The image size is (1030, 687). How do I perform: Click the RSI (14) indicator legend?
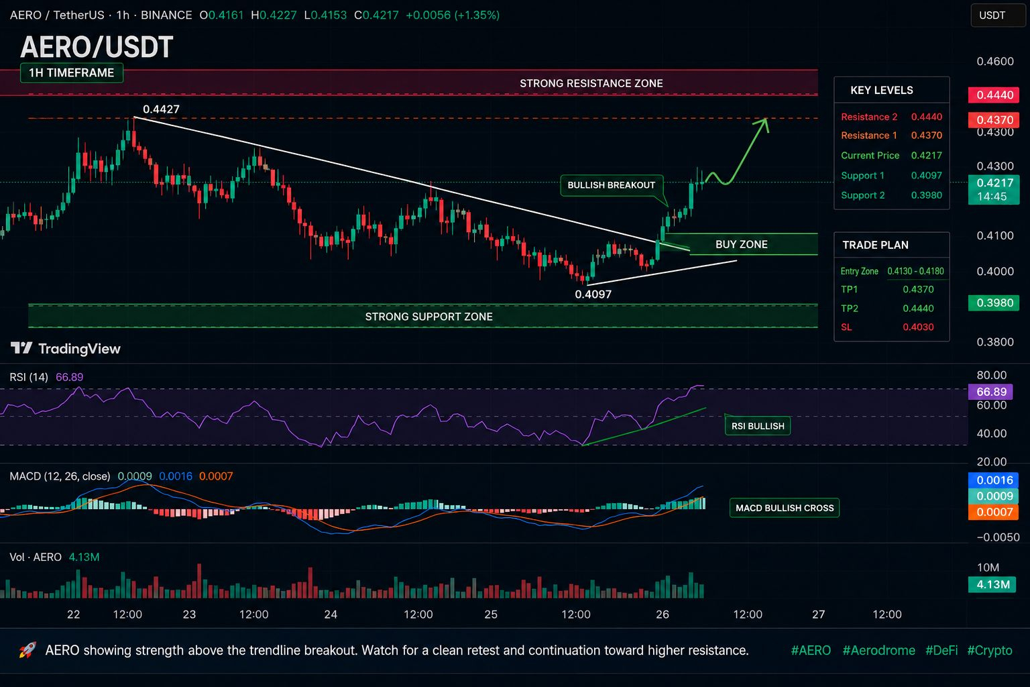46,377
